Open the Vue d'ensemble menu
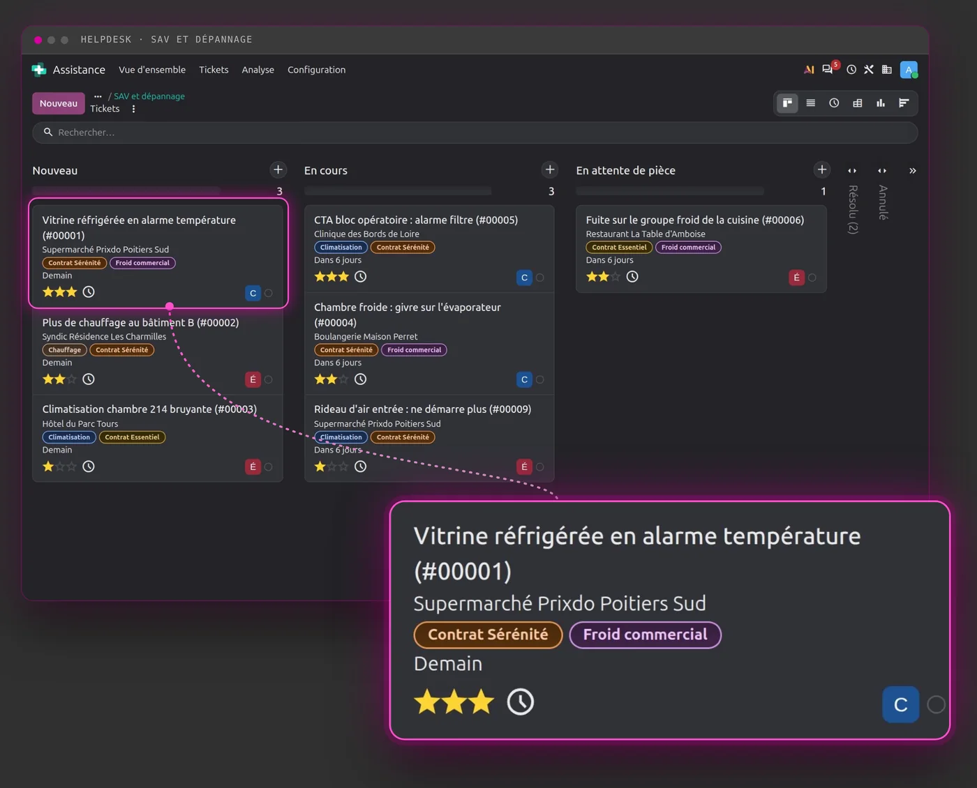The height and width of the screenshot is (788, 977). click(x=152, y=70)
